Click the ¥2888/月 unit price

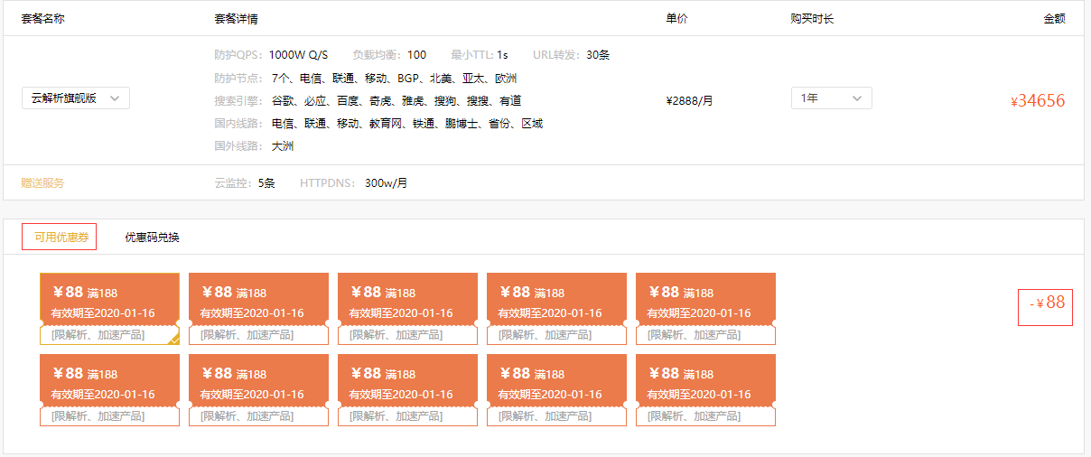coord(689,101)
